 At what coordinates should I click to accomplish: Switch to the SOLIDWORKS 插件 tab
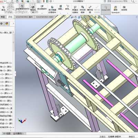coord(24,17)
